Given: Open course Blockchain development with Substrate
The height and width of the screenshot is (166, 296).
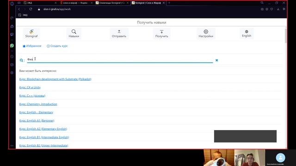Looking at the screenshot, I should pos(55,79).
